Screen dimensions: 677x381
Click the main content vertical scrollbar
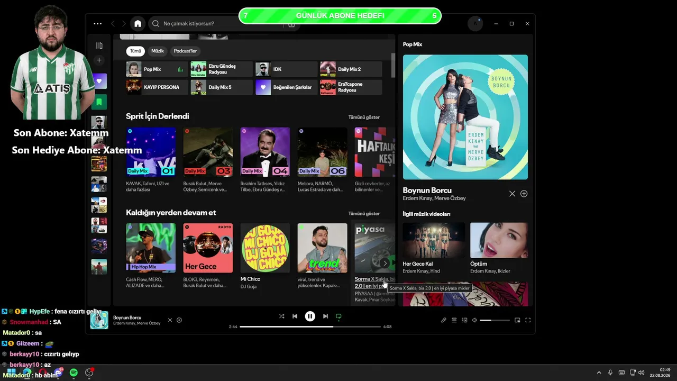click(x=393, y=65)
